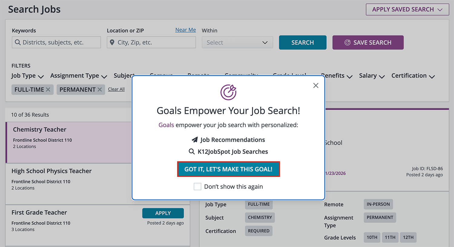Expand the Certification filter
This screenshot has width=454, height=247.
point(413,76)
